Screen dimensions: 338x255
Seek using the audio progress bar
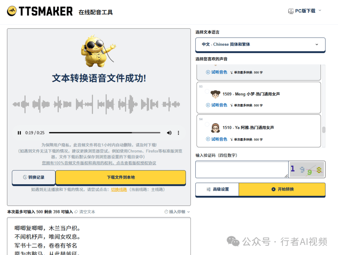point(105,133)
